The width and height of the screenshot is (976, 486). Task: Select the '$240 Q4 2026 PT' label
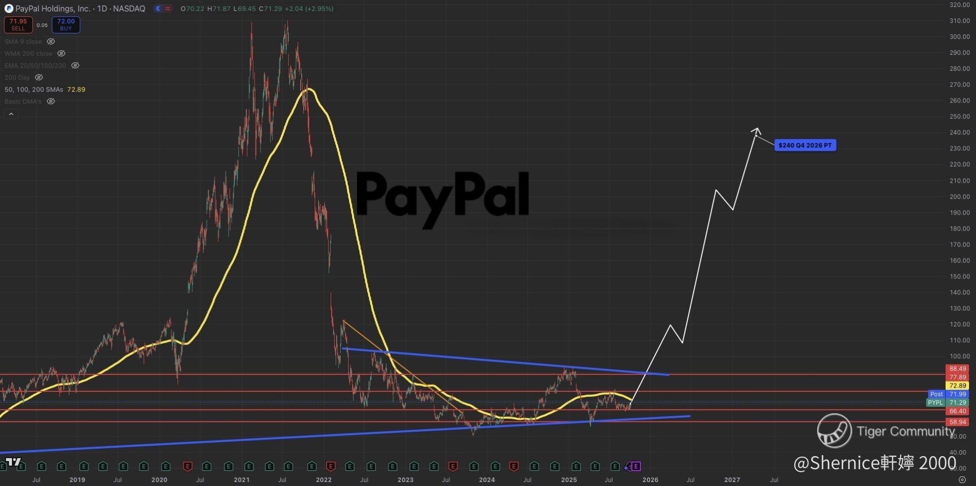tap(805, 145)
